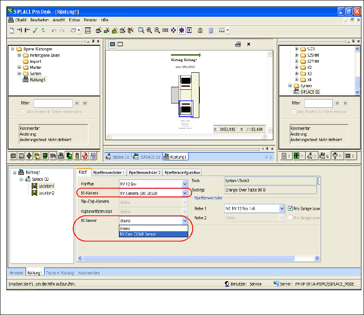Click the padlock icon in toolbar
The width and height of the screenshot is (364, 315).
(200, 30)
